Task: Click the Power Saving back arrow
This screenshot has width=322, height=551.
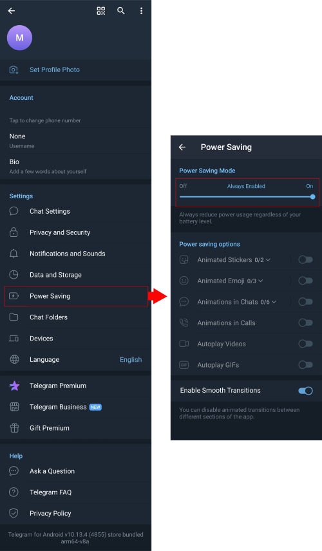Action: pyautogui.click(x=182, y=147)
